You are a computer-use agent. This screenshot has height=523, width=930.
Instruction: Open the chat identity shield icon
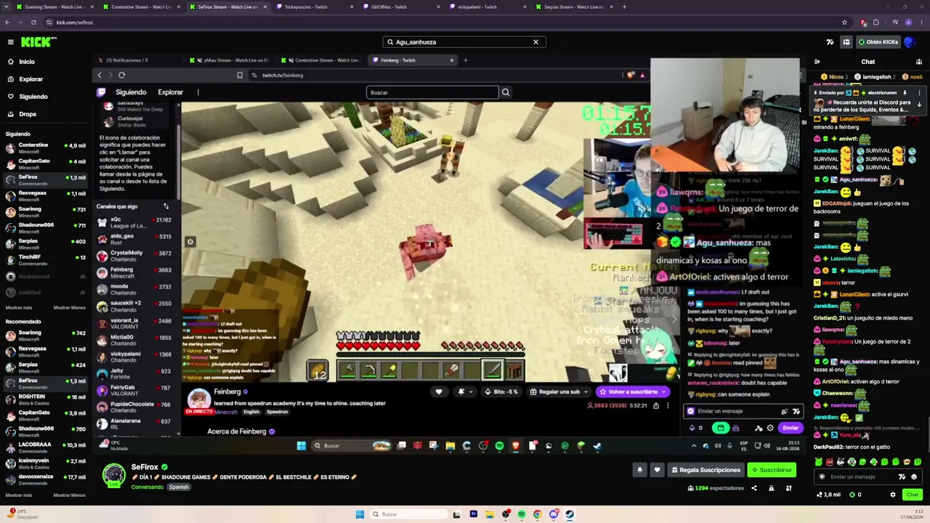tap(822, 477)
